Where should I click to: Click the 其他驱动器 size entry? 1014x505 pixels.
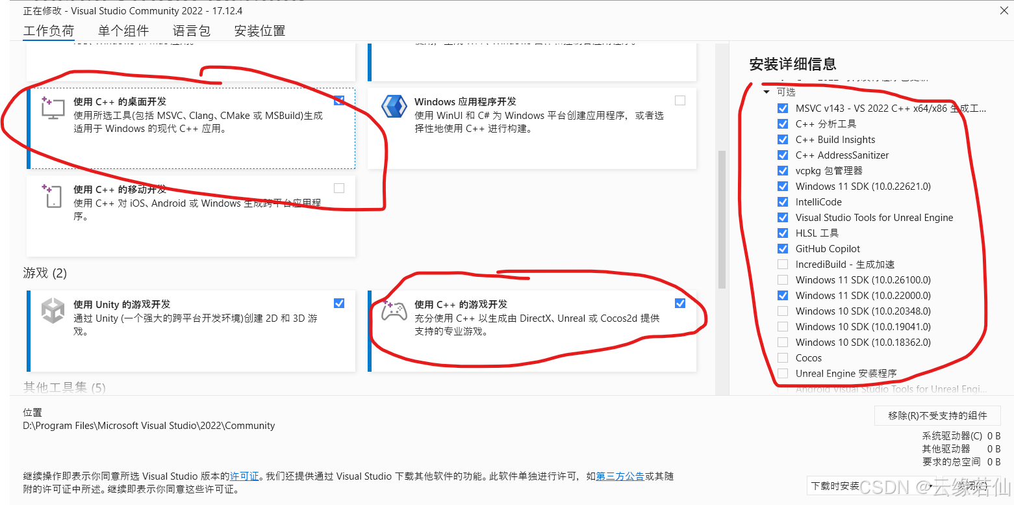(x=961, y=449)
